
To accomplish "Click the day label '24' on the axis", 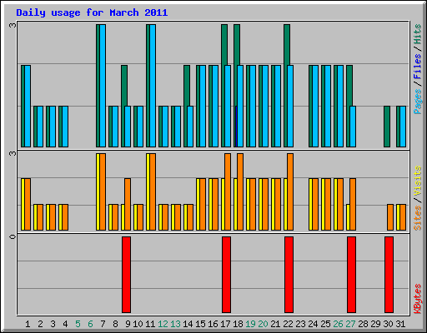I will pyautogui.click(x=313, y=324).
